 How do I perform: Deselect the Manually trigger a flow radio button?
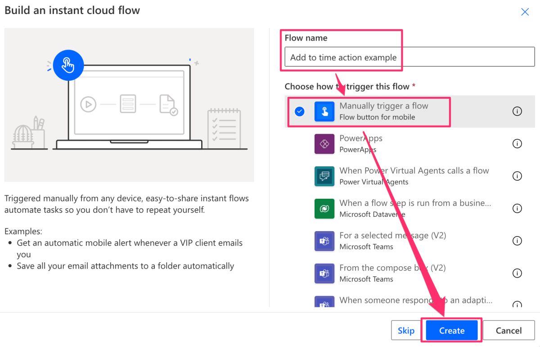point(299,111)
